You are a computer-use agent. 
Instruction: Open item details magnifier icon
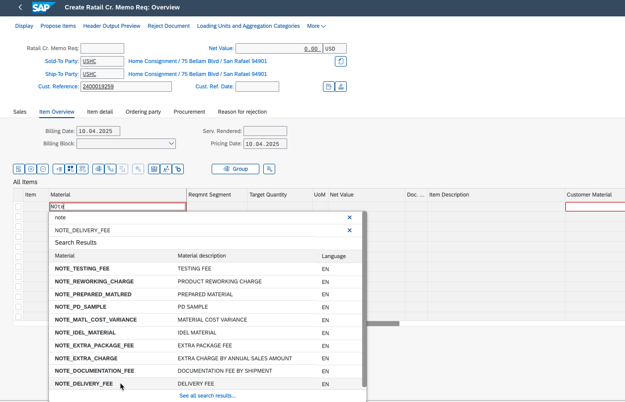click(x=19, y=169)
